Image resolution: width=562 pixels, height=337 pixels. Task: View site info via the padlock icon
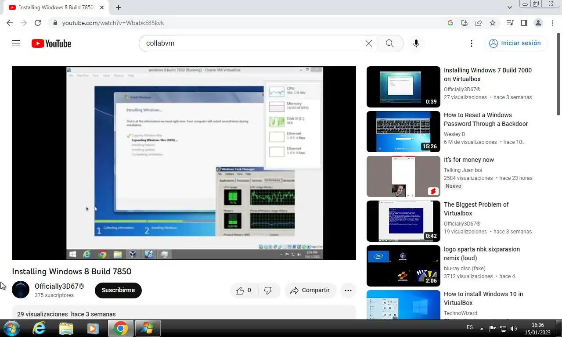(55, 23)
